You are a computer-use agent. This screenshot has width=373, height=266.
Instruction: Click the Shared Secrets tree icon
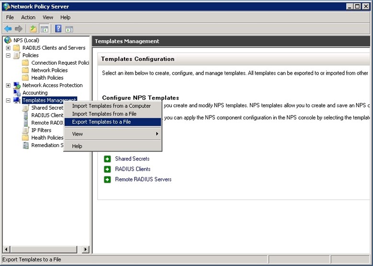point(25,108)
